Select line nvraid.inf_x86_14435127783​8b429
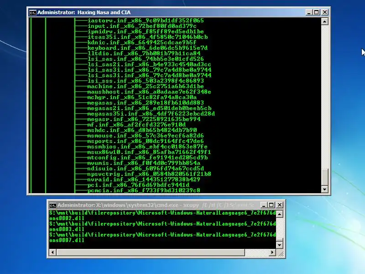This screenshot has width=365, height=274. (144, 179)
